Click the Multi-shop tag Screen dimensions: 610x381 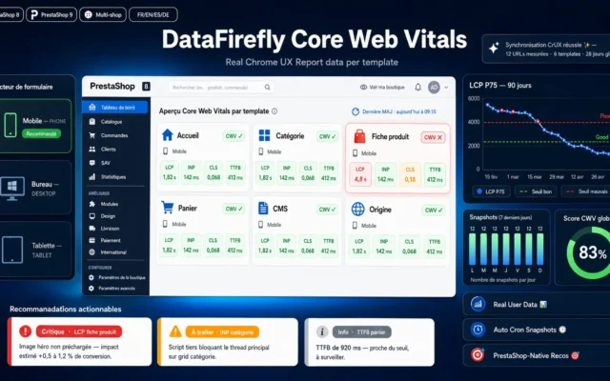point(103,15)
